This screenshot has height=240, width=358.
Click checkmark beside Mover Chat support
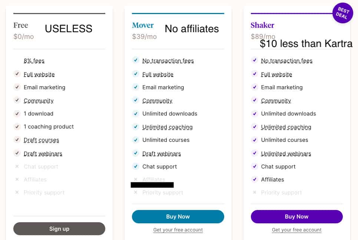(136, 167)
